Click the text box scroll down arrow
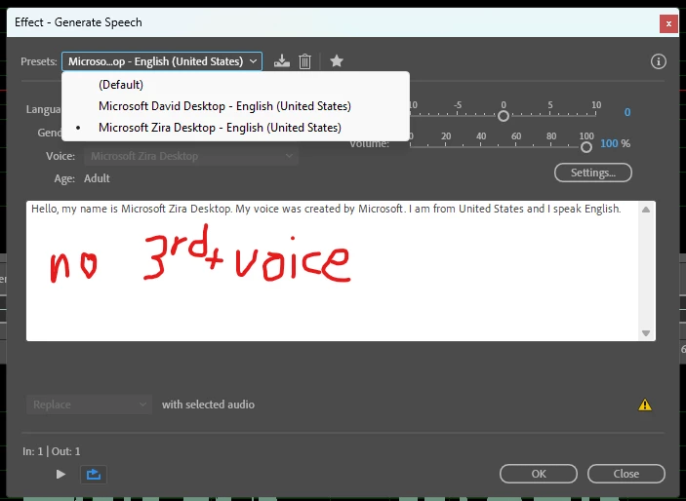The width and height of the screenshot is (686, 501). (646, 333)
